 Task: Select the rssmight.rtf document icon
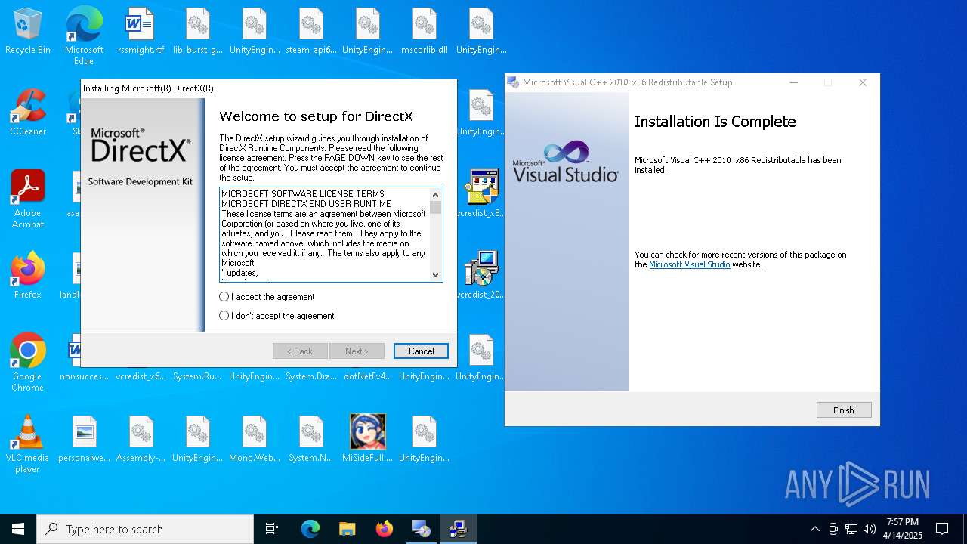pyautogui.click(x=141, y=32)
